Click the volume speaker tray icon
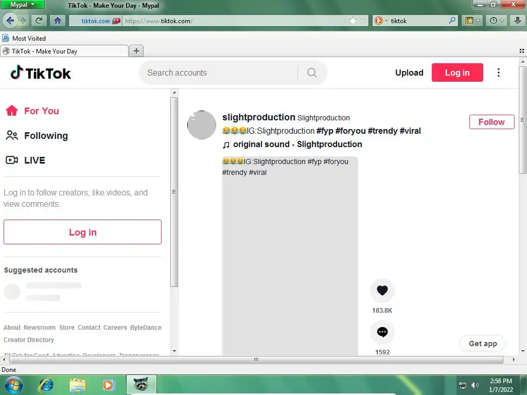This screenshot has width=527, height=395. pos(475,385)
